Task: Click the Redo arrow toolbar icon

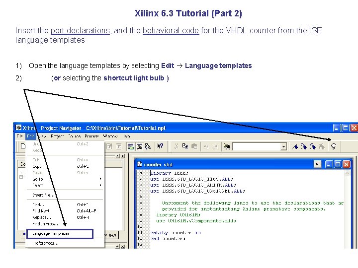Action: [215, 146]
